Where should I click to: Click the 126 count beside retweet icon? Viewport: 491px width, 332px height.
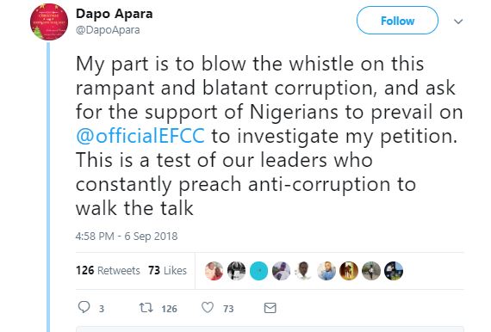click(170, 309)
